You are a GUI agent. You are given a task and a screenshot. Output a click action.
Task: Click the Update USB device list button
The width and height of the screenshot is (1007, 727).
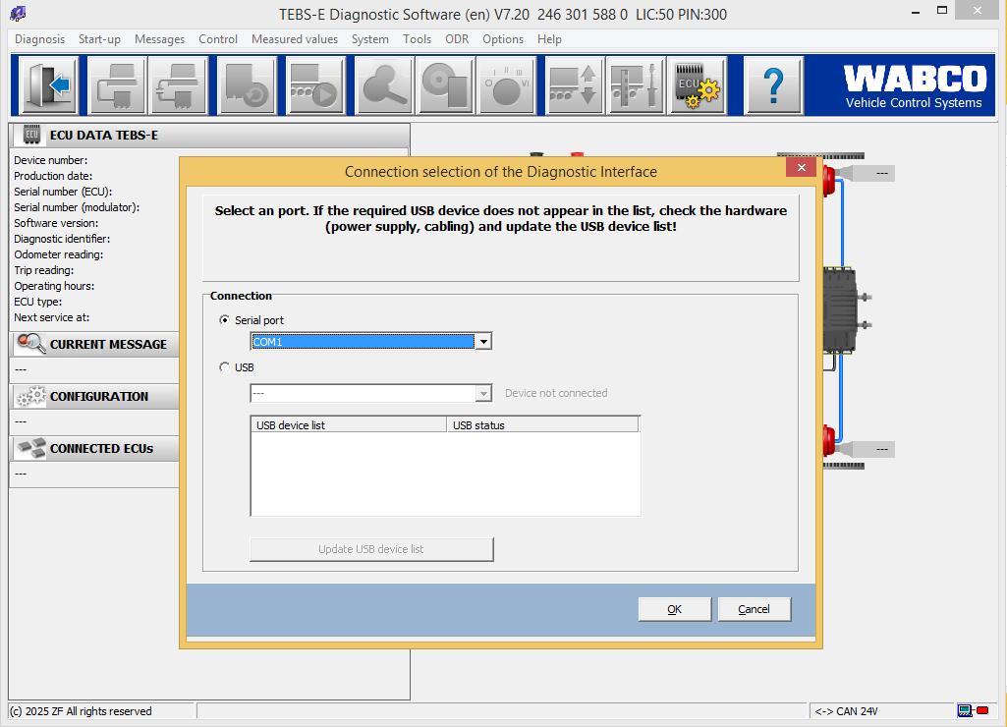coord(371,549)
